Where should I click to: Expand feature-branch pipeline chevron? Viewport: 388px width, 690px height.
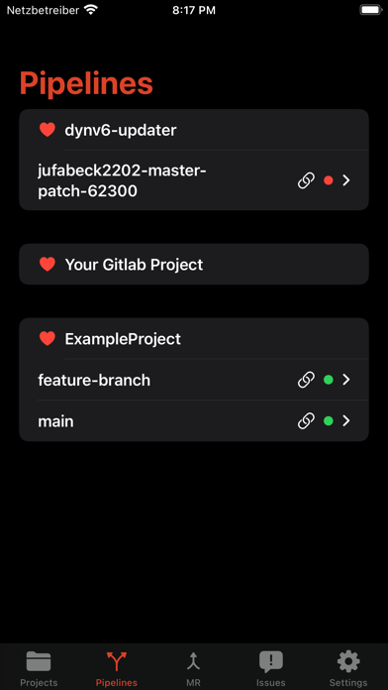click(346, 380)
